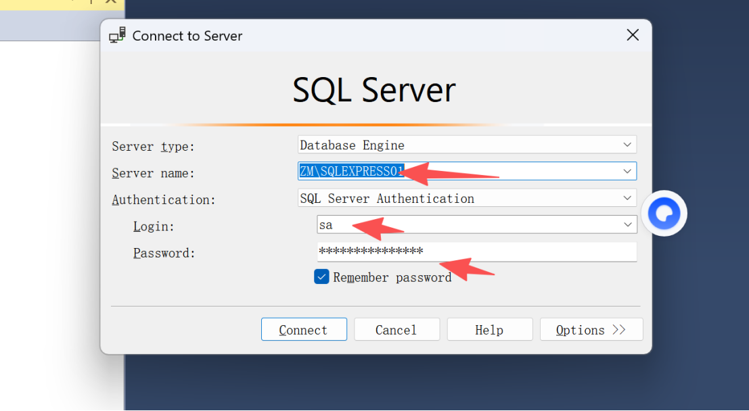Open Help for server connection

[490, 329]
